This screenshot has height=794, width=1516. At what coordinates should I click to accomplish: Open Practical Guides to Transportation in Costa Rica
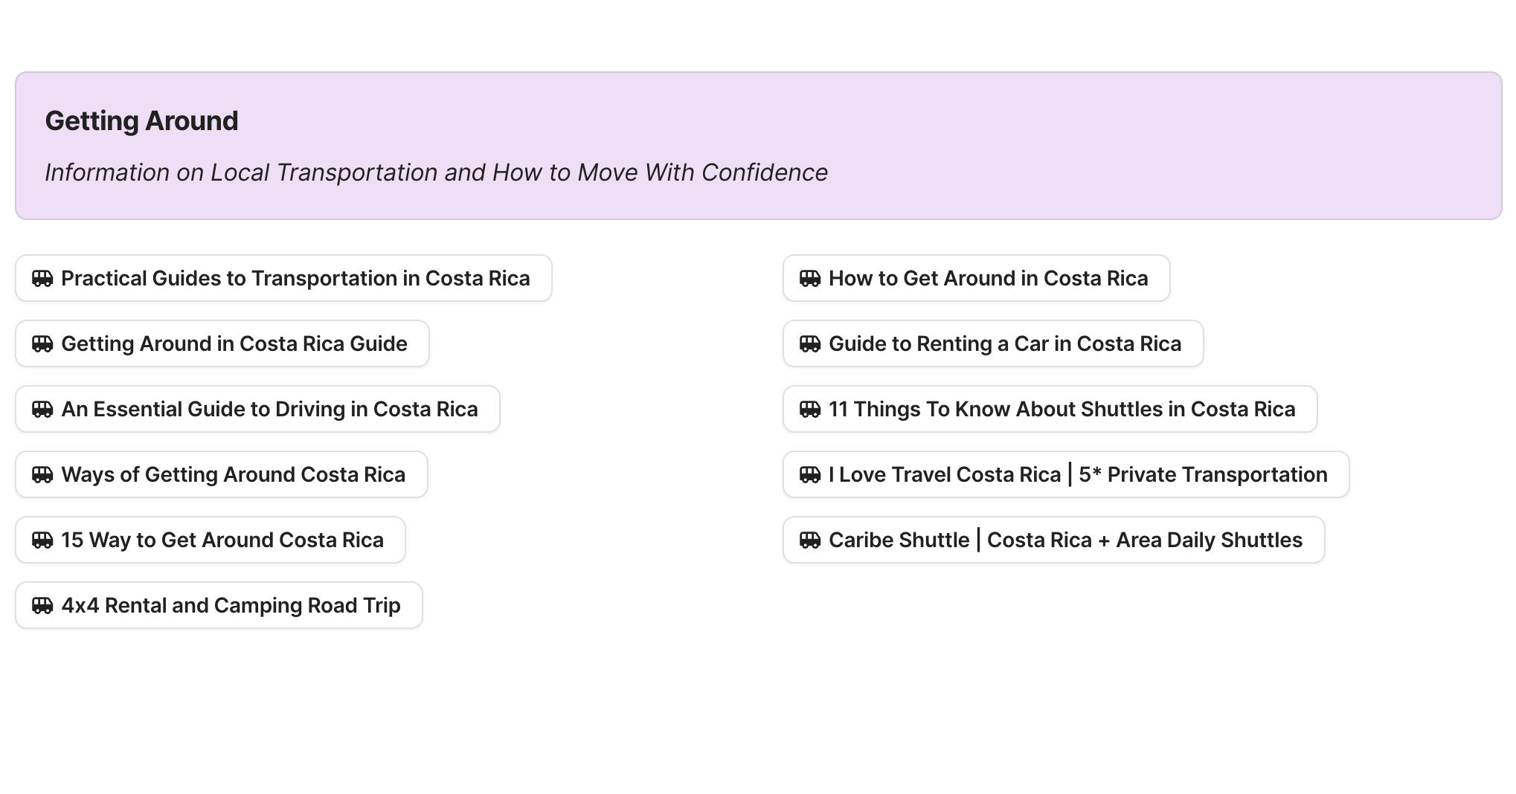point(295,279)
